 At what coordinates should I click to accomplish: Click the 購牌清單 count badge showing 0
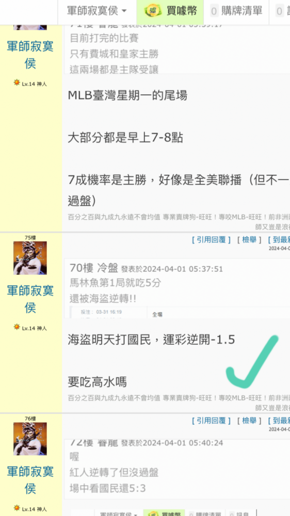(x=214, y=11)
